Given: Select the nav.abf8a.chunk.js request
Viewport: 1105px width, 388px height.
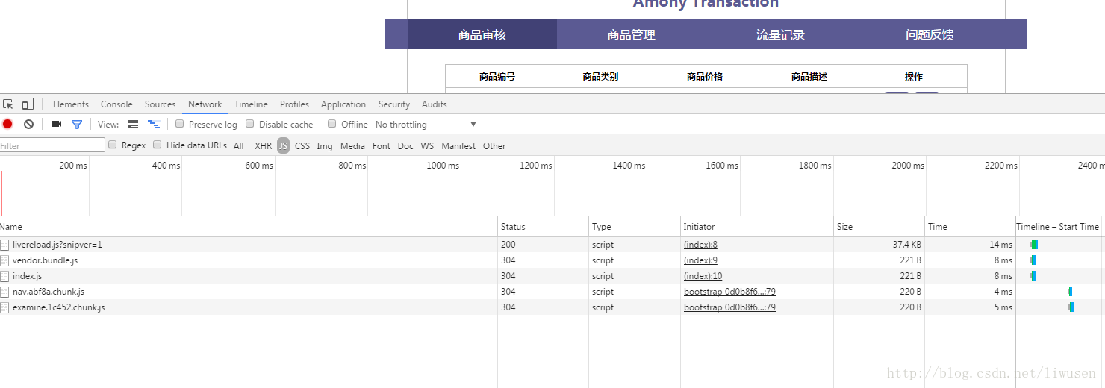Looking at the screenshot, I should [x=552, y=292].
